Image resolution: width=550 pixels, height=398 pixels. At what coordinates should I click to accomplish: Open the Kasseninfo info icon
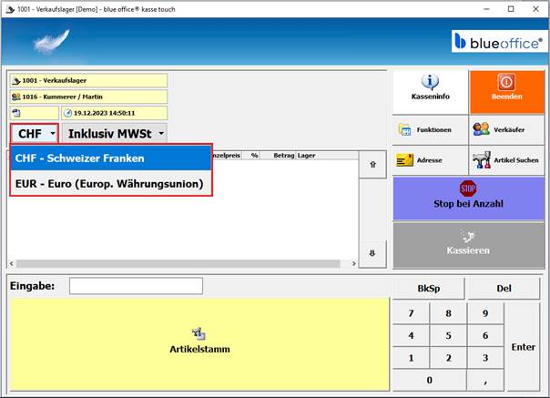(430, 82)
